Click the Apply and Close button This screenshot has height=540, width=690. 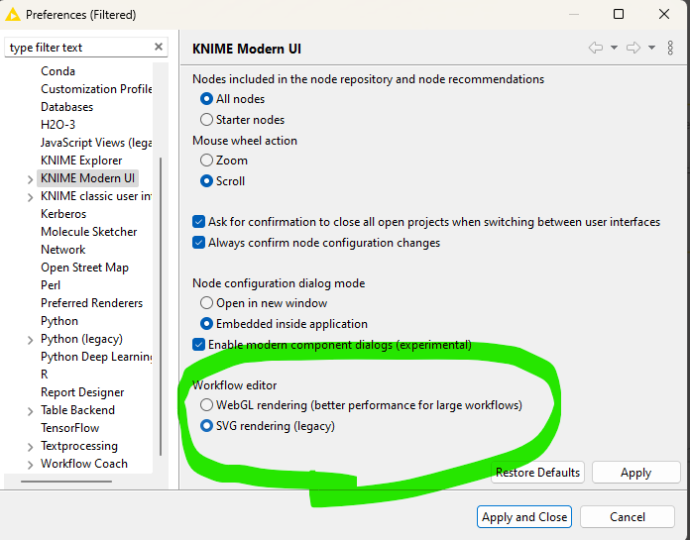click(x=523, y=517)
